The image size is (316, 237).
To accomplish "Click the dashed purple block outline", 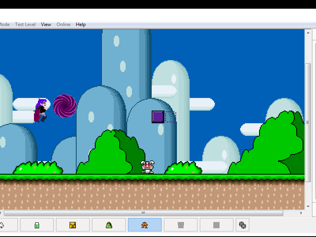I will click(x=170, y=117).
